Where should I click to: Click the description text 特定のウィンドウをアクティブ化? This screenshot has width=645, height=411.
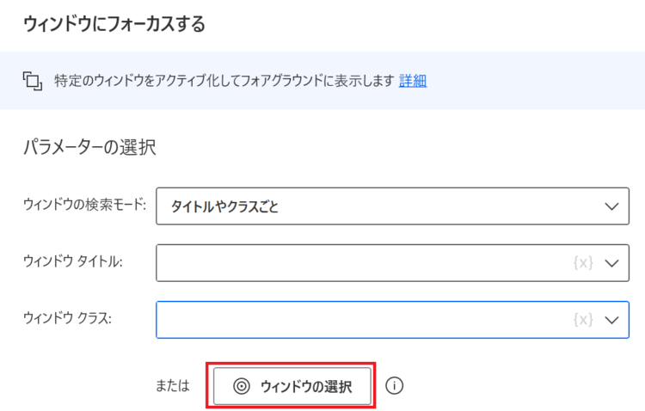(x=138, y=81)
